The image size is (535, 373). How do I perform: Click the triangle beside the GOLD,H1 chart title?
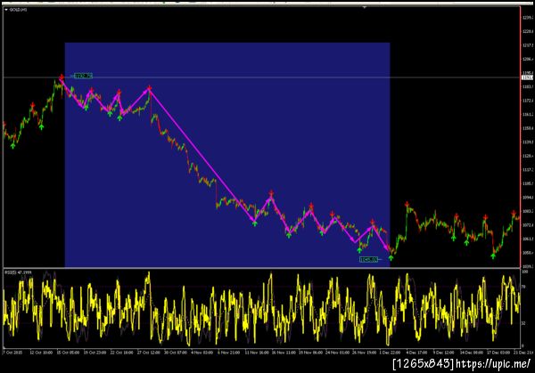point(6,10)
